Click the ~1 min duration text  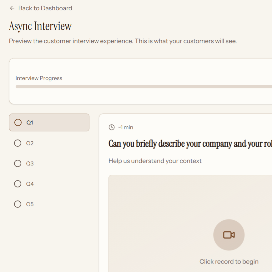tap(125, 127)
